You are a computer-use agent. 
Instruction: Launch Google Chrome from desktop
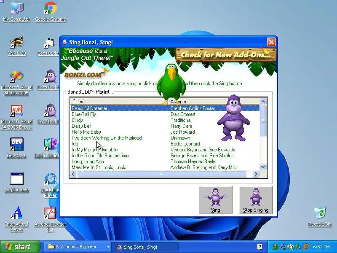click(51, 11)
